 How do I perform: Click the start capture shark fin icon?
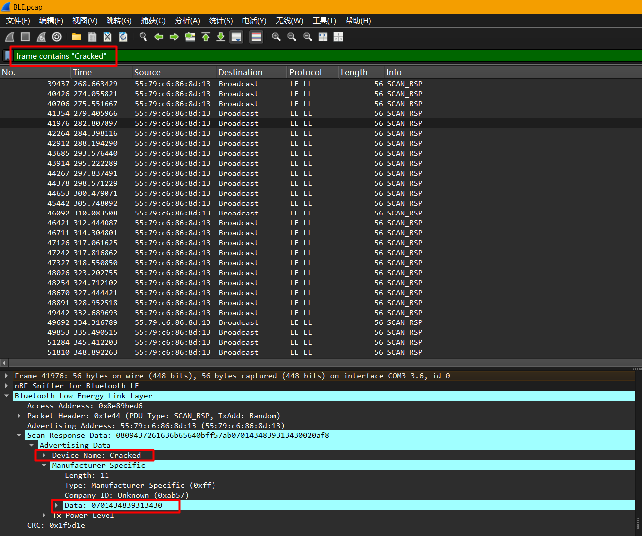coord(10,37)
